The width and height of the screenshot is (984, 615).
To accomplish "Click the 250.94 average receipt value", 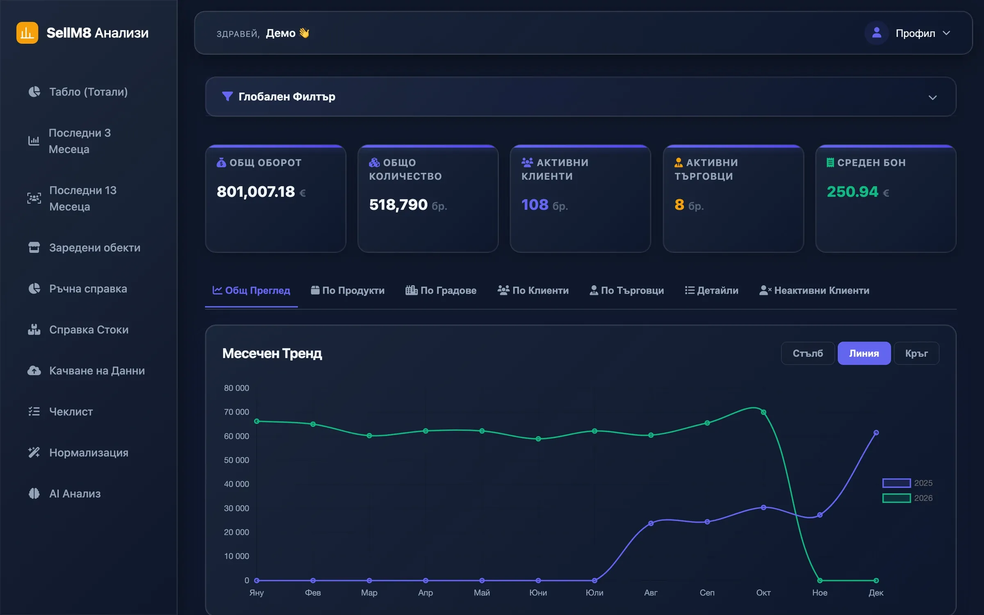I will click(852, 191).
